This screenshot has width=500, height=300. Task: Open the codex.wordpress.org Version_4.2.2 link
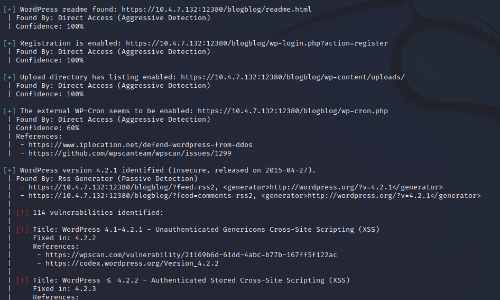132,263
